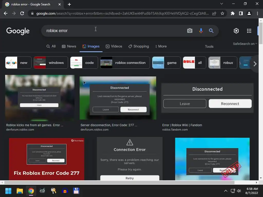Open the Error Code 268 kicked image
Image resolution: width=263 pixels, height=197 pixels.
click(x=40, y=98)
